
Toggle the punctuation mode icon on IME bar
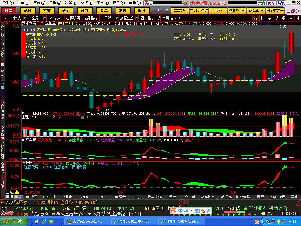[x=191, y=211]
